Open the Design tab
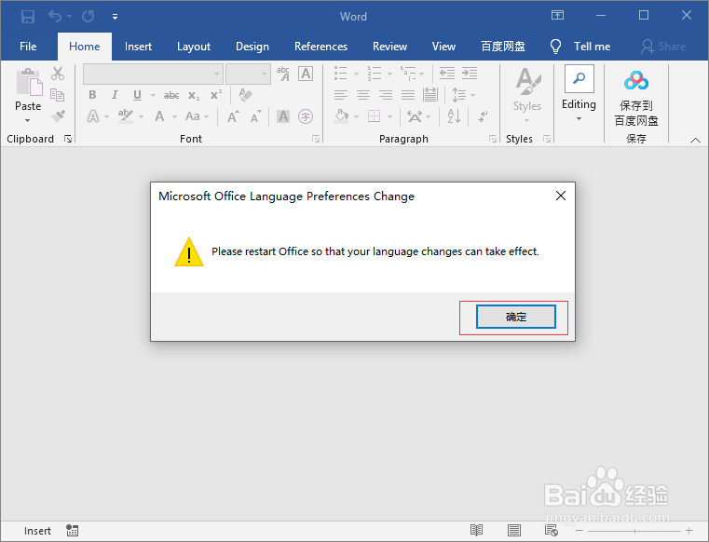Viewport: 709px width, 542px height. [252, 47]
